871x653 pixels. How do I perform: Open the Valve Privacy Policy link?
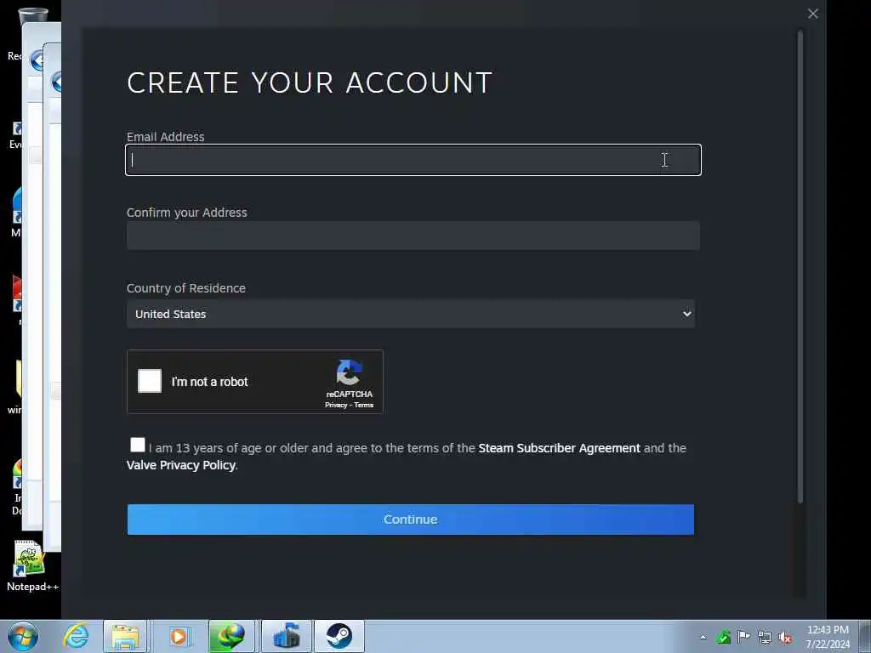[x=181, y=465]
